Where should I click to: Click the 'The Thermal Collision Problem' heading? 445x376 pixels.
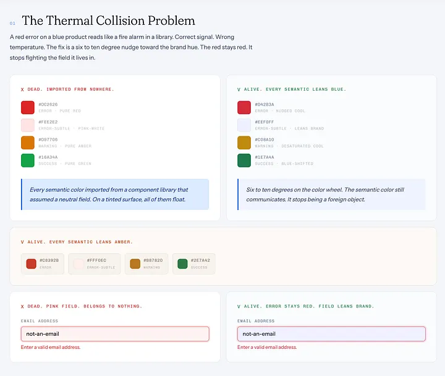tap(108, 20)
